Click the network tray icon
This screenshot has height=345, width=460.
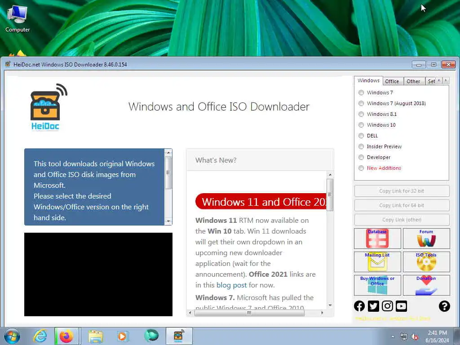[x=404, y=337]
